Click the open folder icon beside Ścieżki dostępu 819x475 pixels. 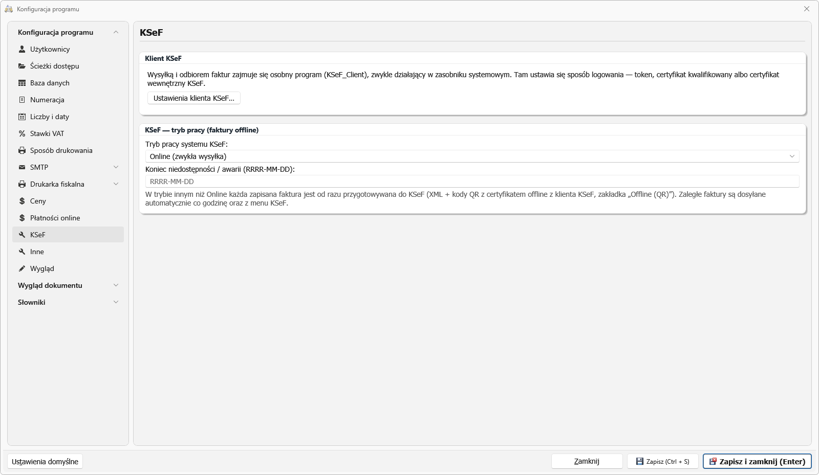22,66
